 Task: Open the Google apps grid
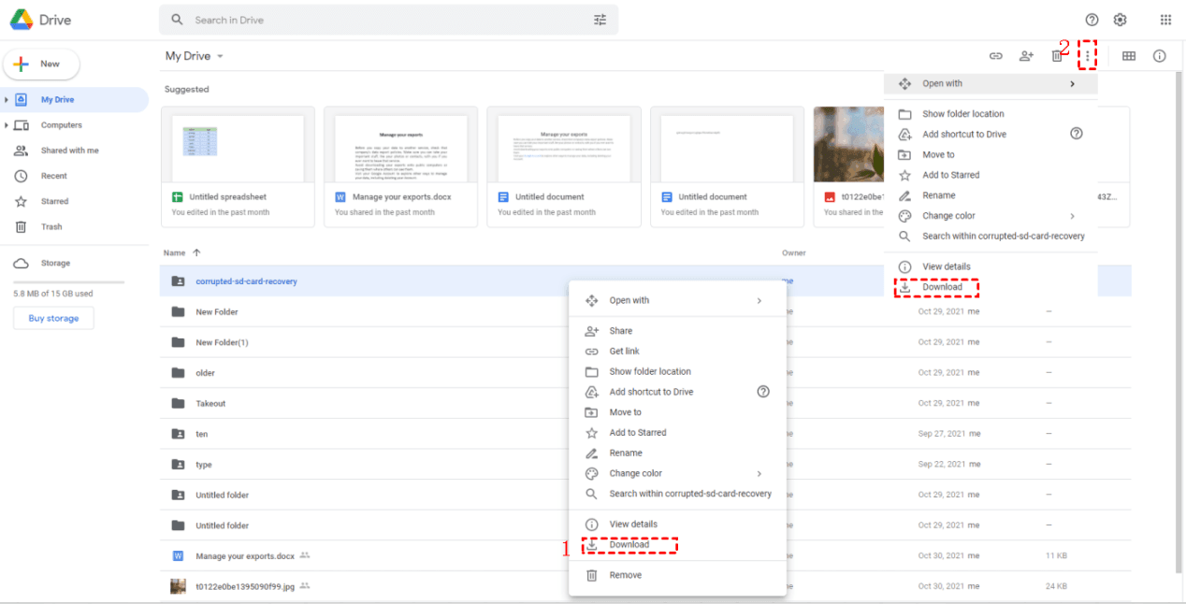1165,20
